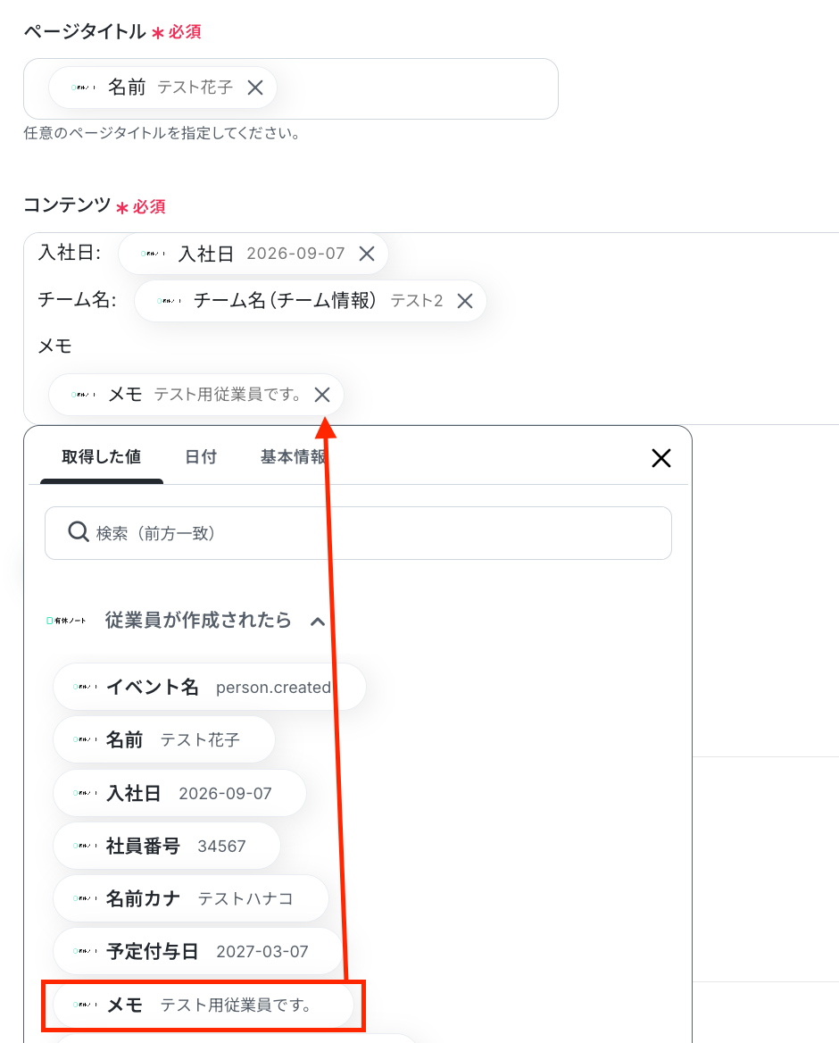Remove the チーム名 テスト2 chip

tap(465, 301)
